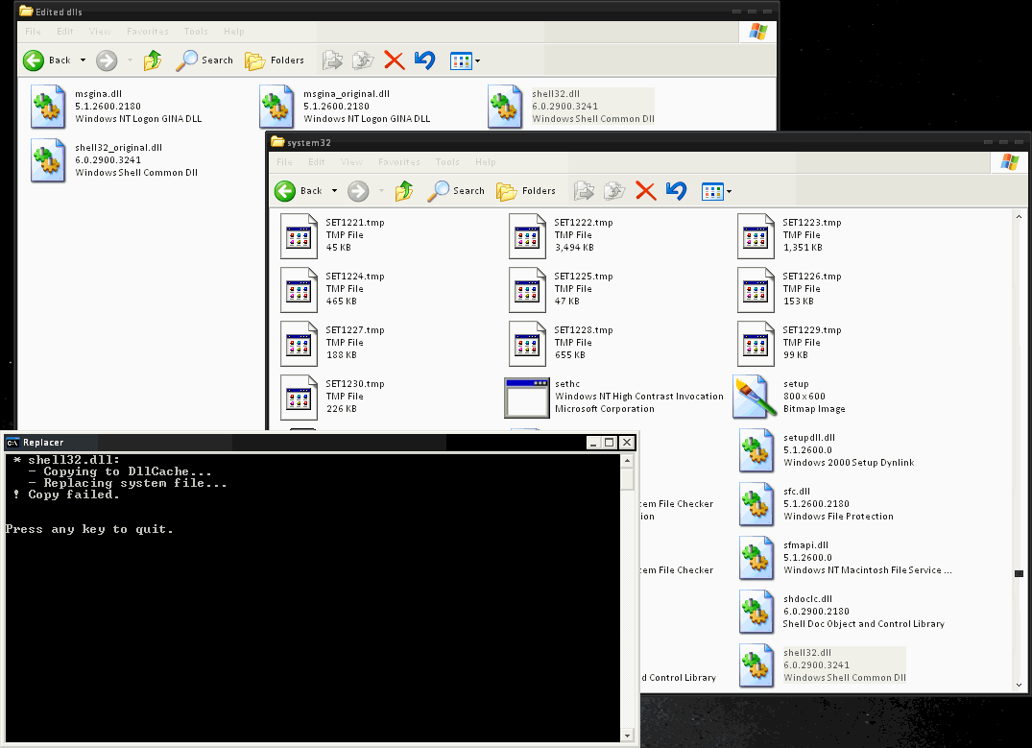This screenshot has height=748, width=1032.
Task: Open View menu in system32 window
Action: [351, 162]
